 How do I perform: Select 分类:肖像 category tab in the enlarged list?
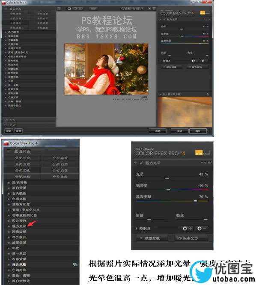60,170
